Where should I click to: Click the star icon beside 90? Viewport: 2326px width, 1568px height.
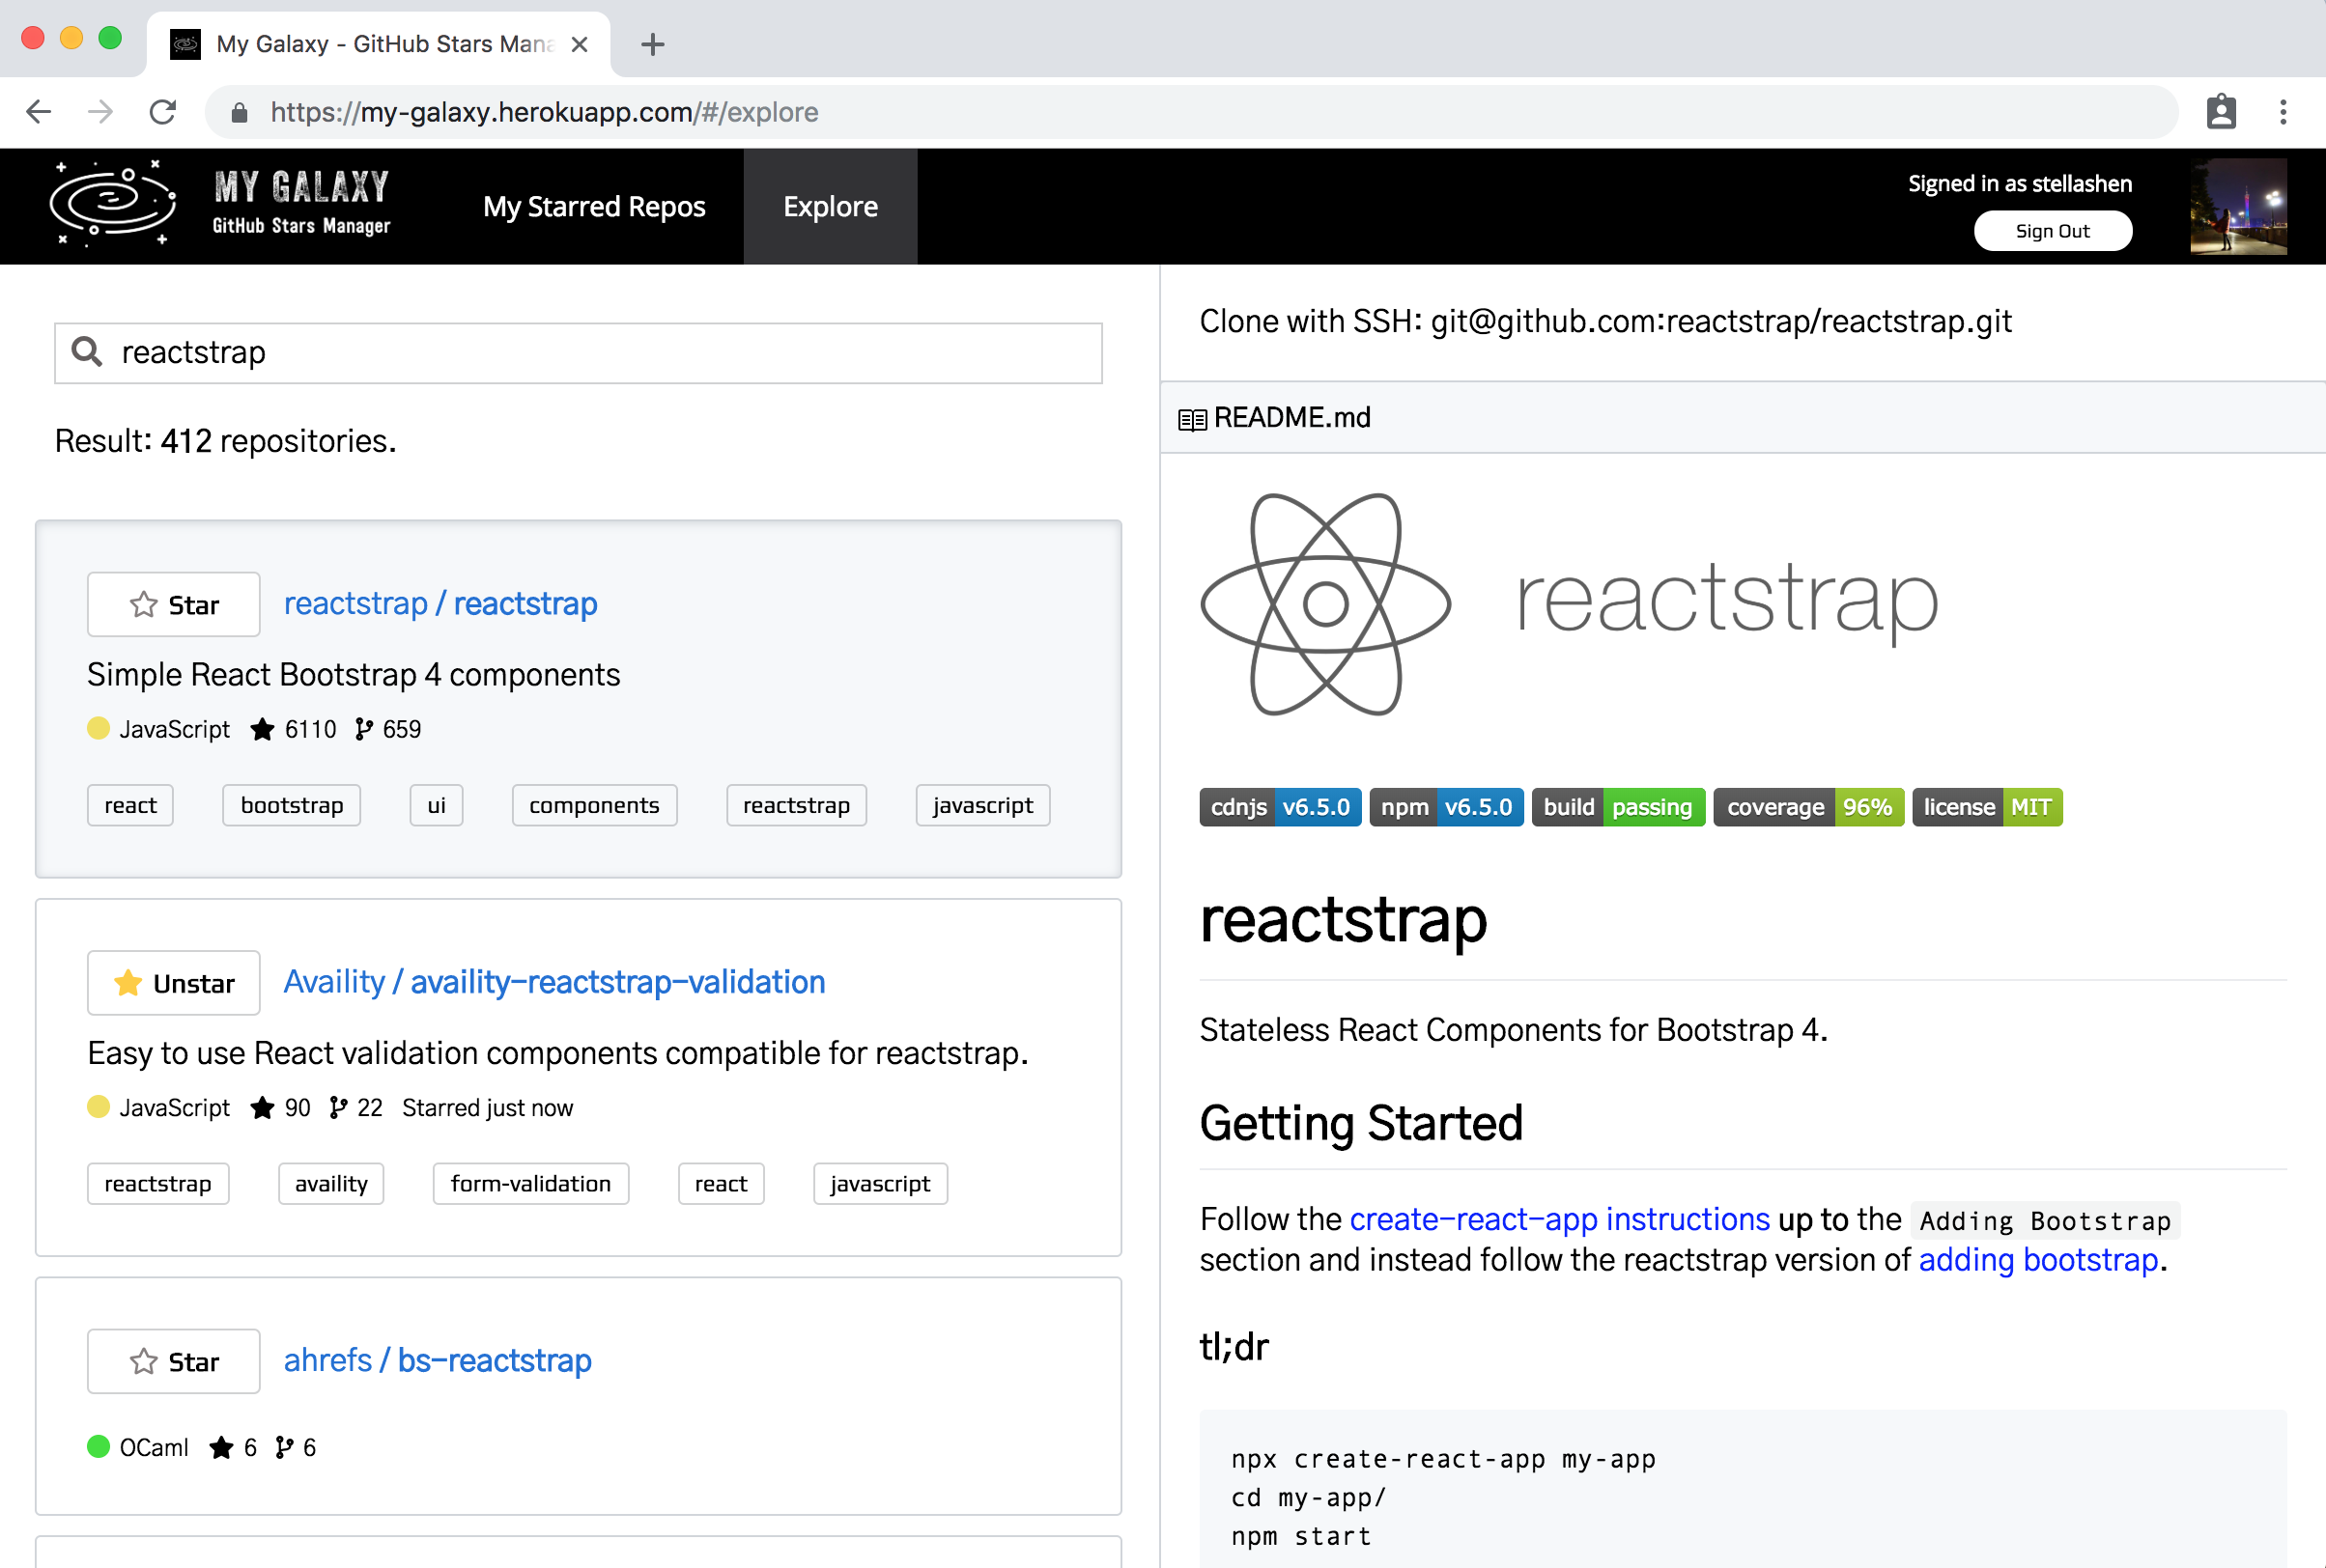tap(262, 1108)
